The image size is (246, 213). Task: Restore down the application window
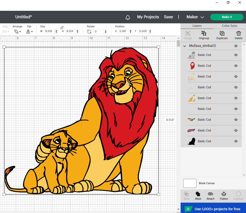point(228,3)
